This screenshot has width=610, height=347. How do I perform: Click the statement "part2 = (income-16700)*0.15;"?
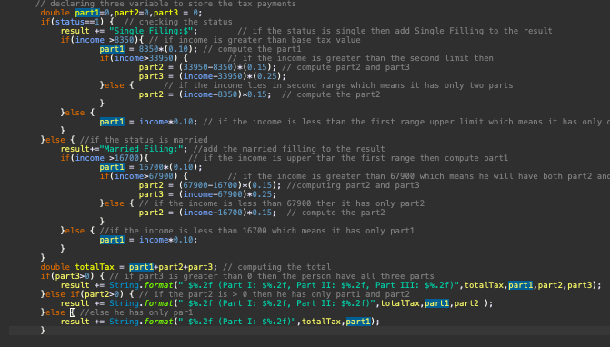208,213
